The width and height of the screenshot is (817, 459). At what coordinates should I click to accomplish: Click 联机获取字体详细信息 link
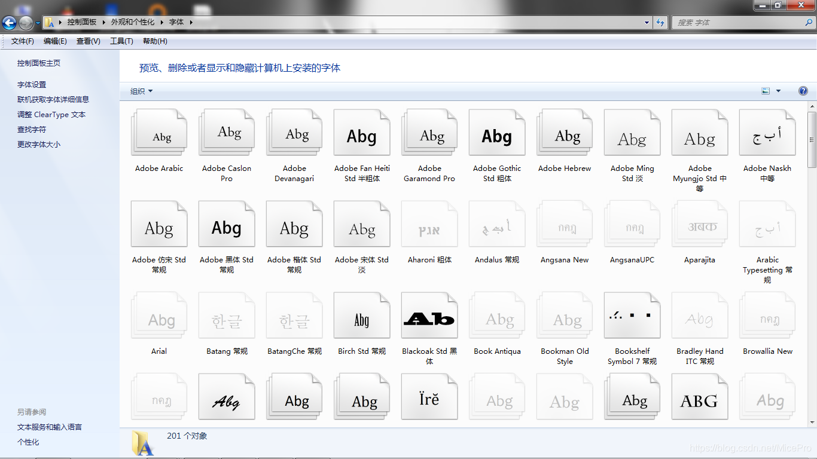(53, 100)
